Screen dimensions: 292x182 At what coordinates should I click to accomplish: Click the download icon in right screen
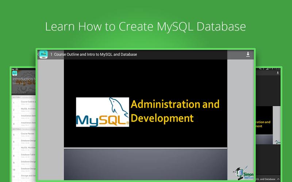click(278, 73)
